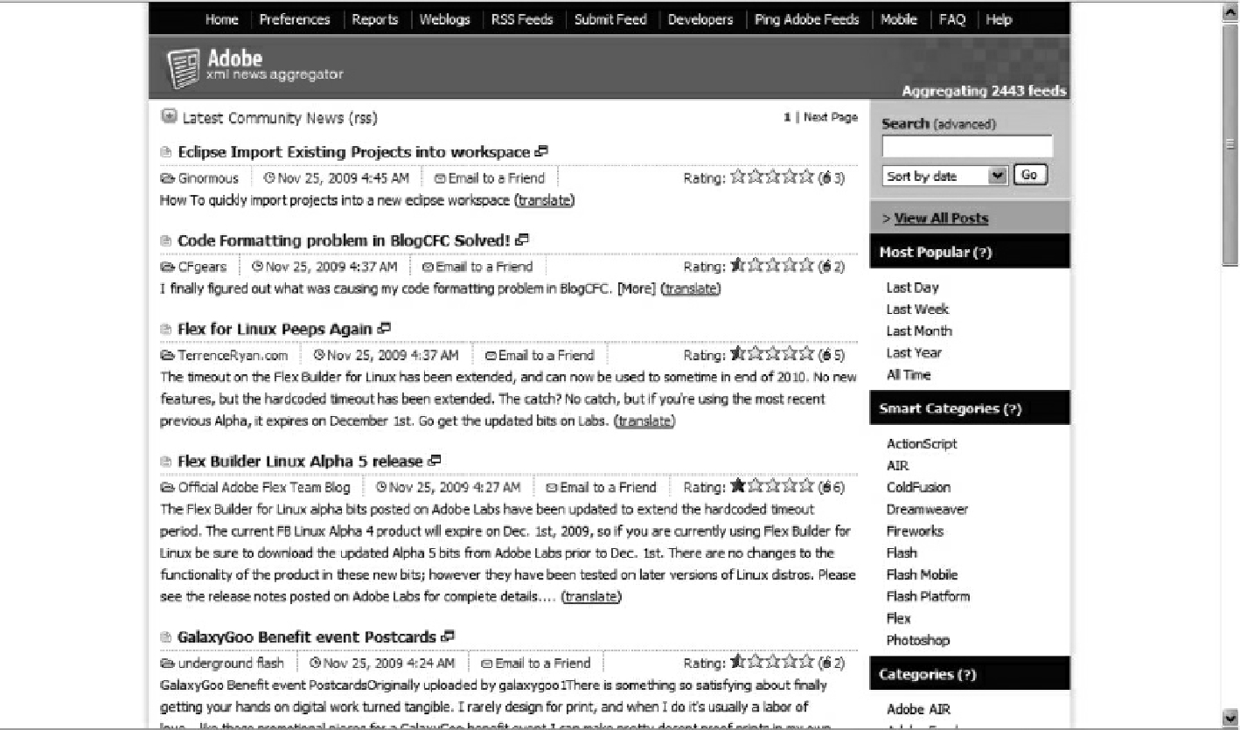This screenshot has height=730, width=1240.
Task: Rate the Eclipse Import post five stars
Action: pos(806,177)
